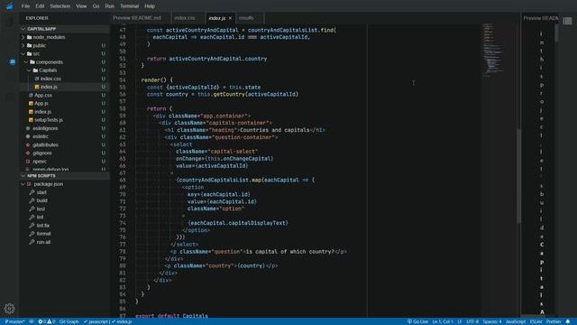Screen dimensions: 577x325
Task: Open the Go menu
Action: click(96, 6)
